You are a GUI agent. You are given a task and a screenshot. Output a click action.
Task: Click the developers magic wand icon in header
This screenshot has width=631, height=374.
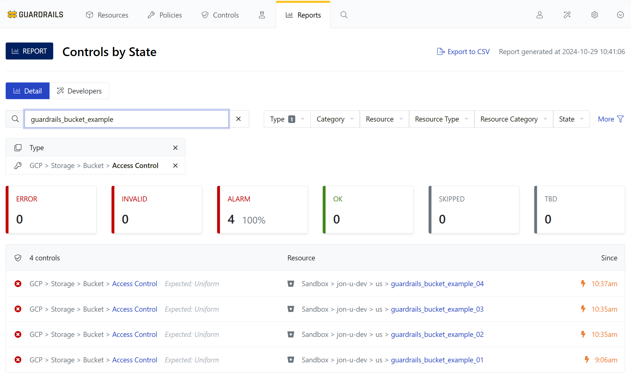point(567,15)
